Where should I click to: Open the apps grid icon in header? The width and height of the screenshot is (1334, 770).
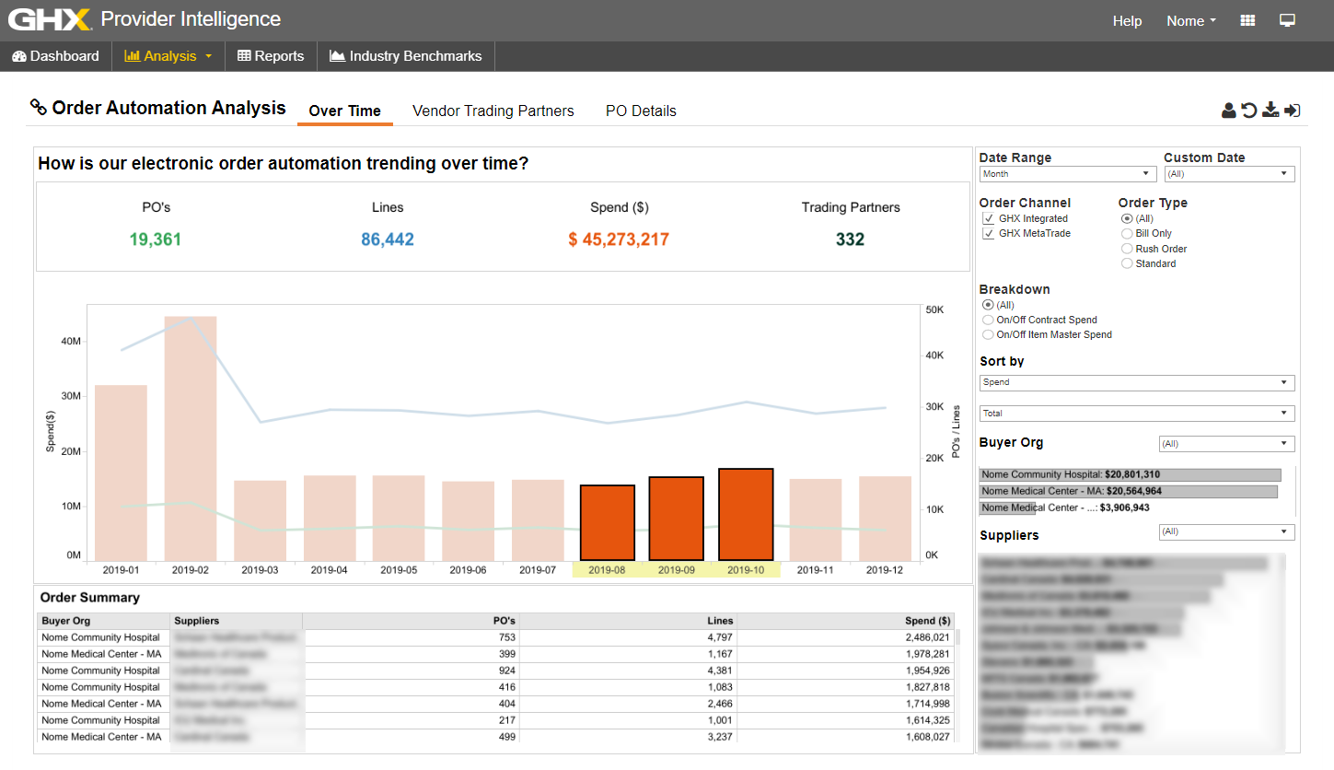pyautogui.click(x=1248, y=20)
